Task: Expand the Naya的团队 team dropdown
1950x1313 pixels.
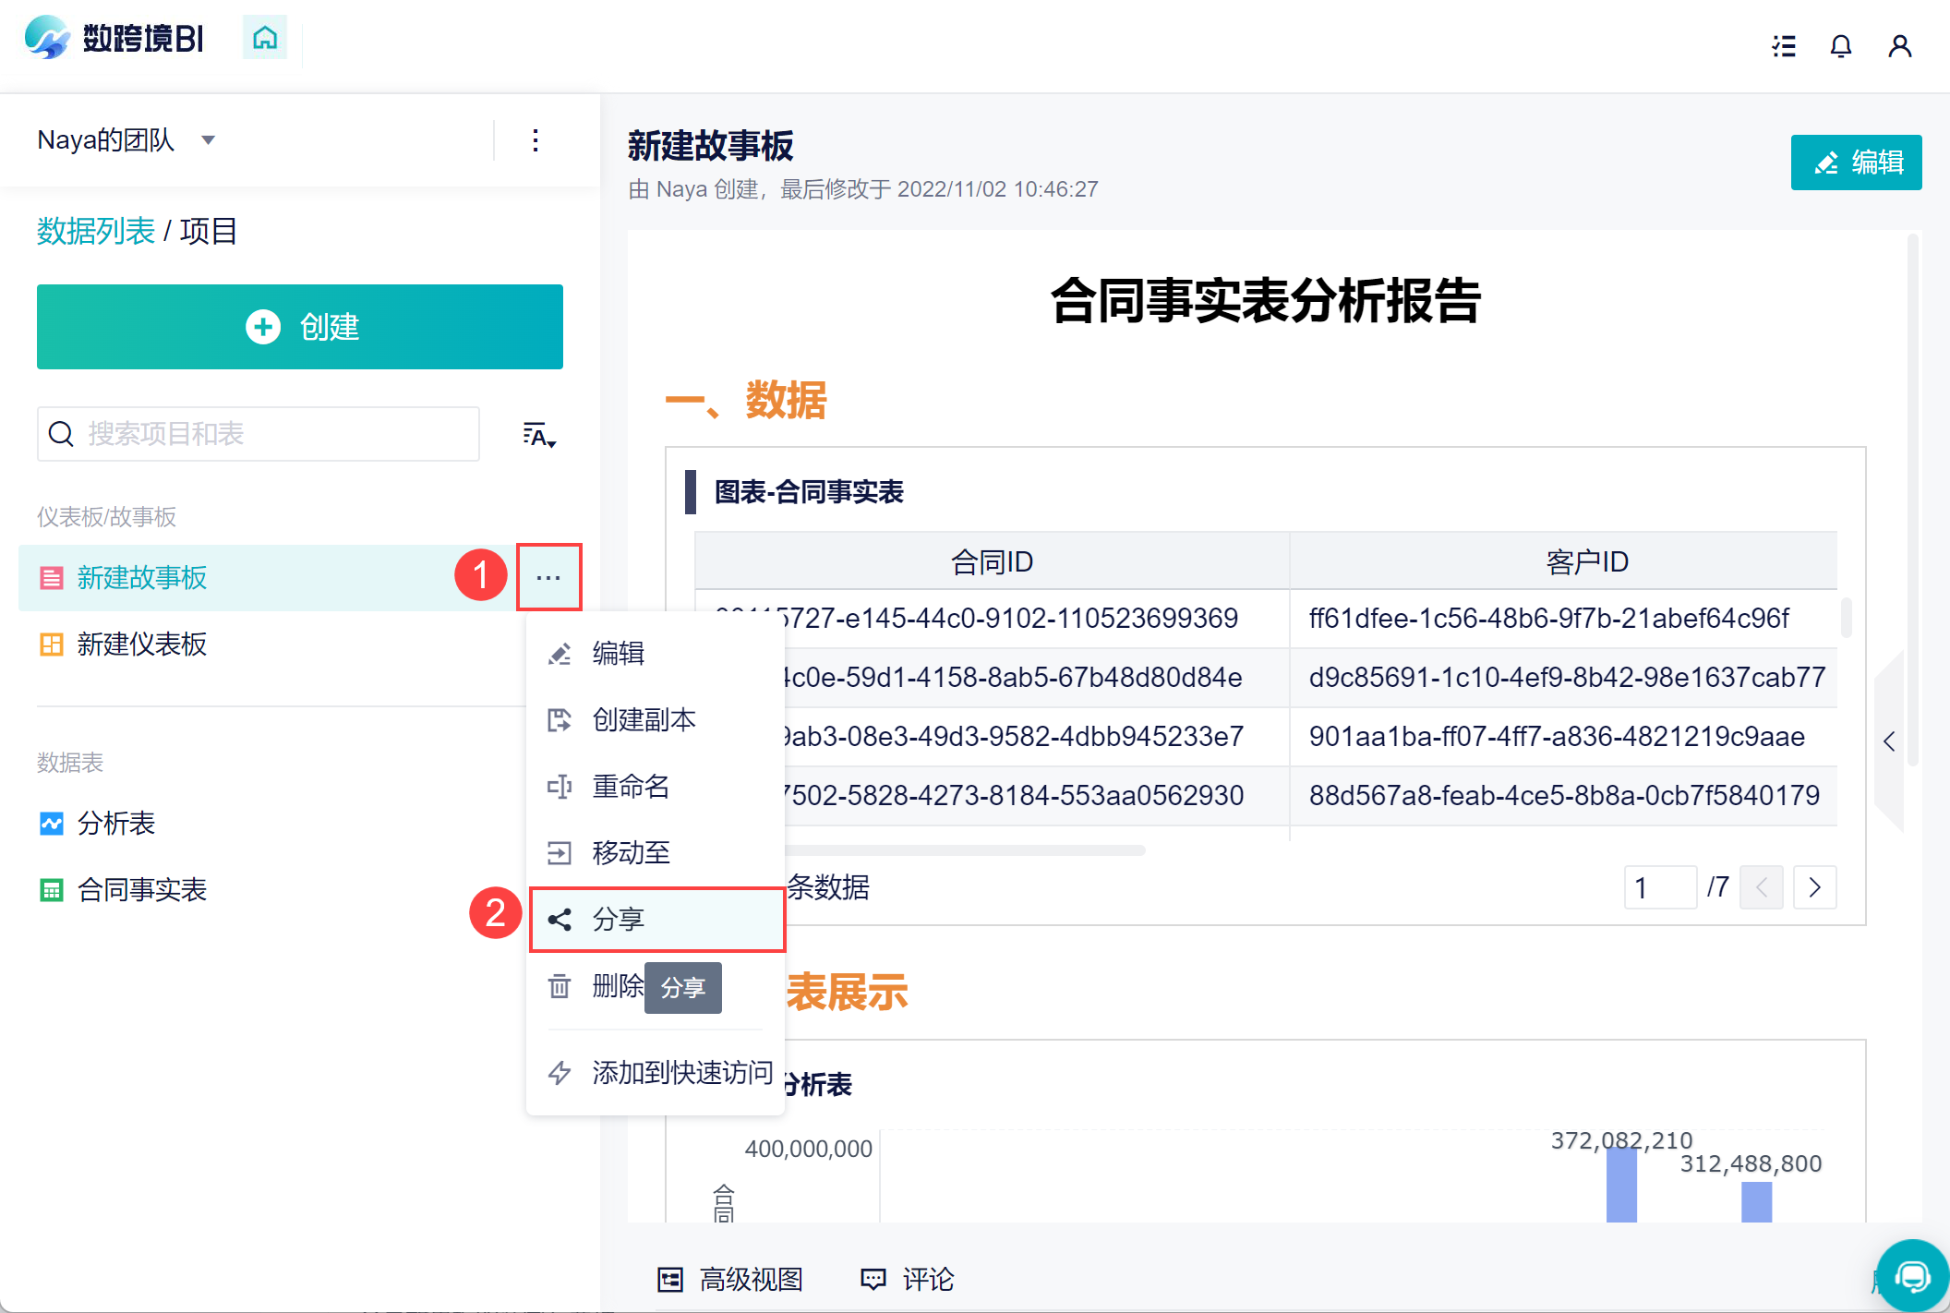Action: coord(209,140)
